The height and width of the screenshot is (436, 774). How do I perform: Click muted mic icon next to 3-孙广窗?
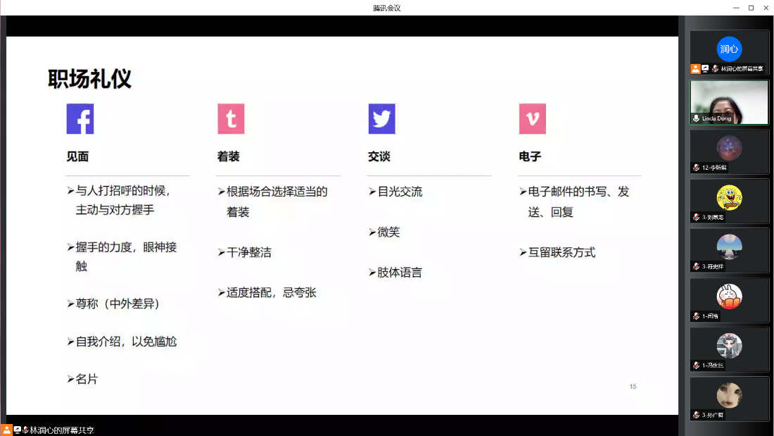click(x=696, y=415)
